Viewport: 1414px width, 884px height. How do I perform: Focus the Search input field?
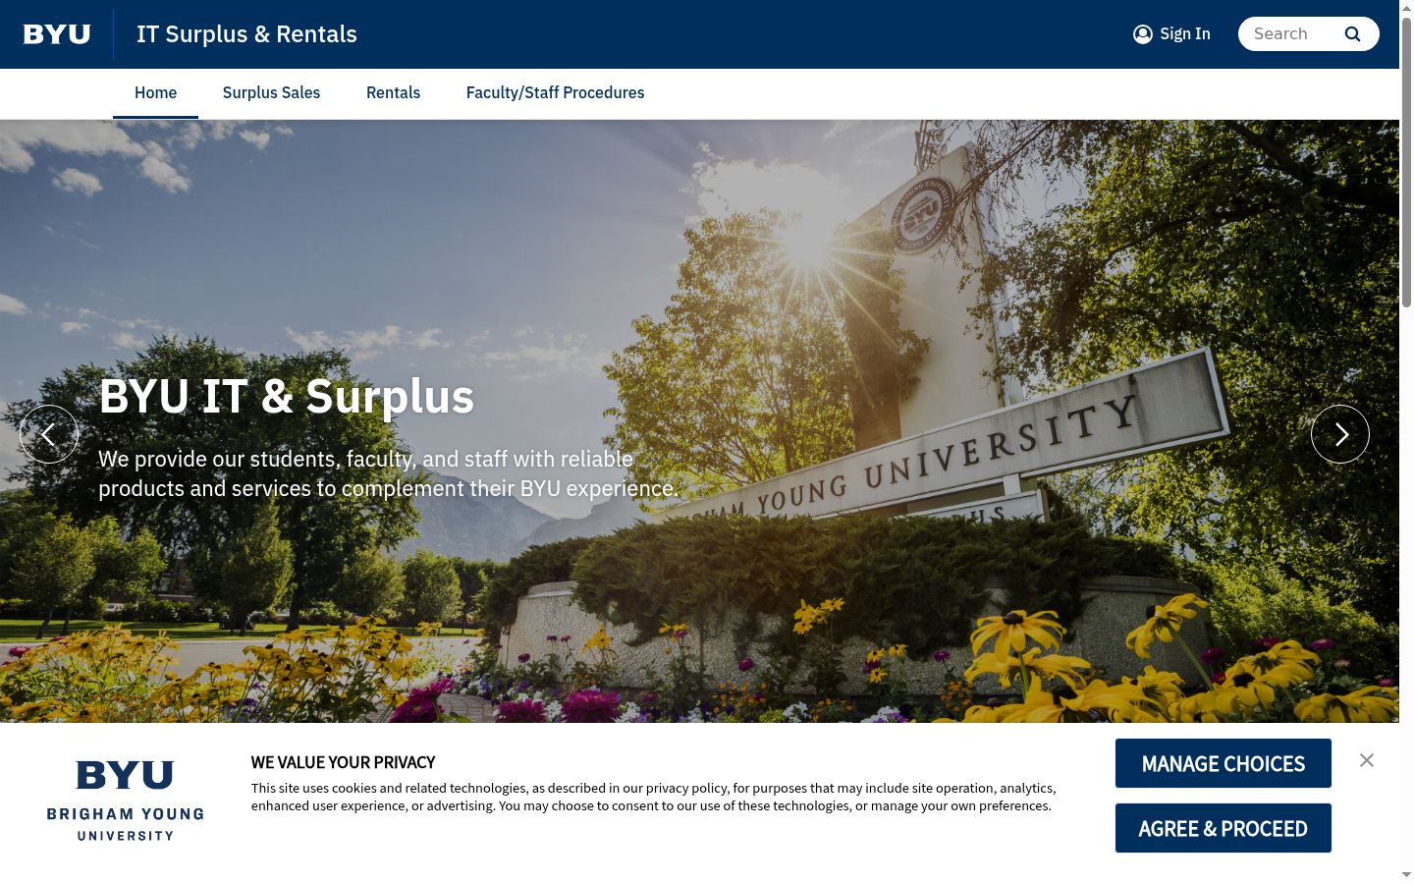[x=1291, y=34]
